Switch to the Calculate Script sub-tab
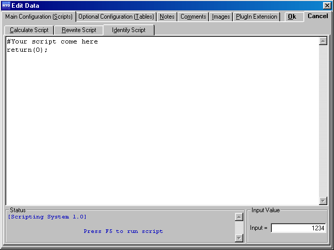Image resolution: width=334 pixels, height=250 pixels. tap(29, 30)
